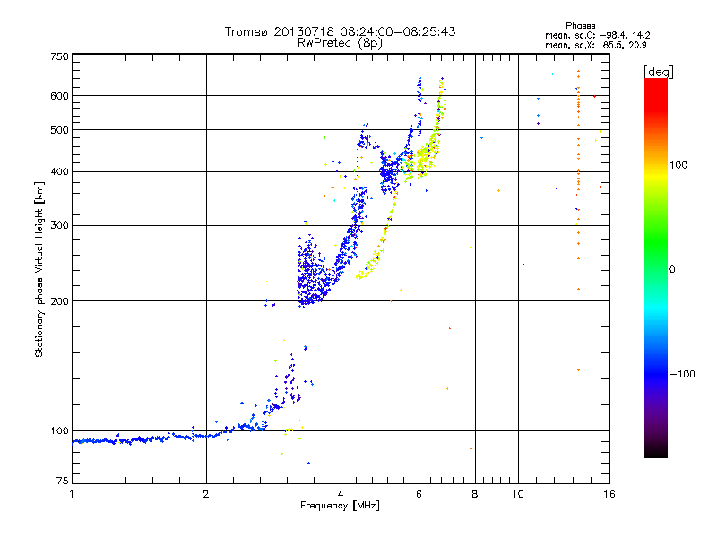The image size is (717, 538).
Task: Click the y-axis tick label '400'
Action: 59,172
